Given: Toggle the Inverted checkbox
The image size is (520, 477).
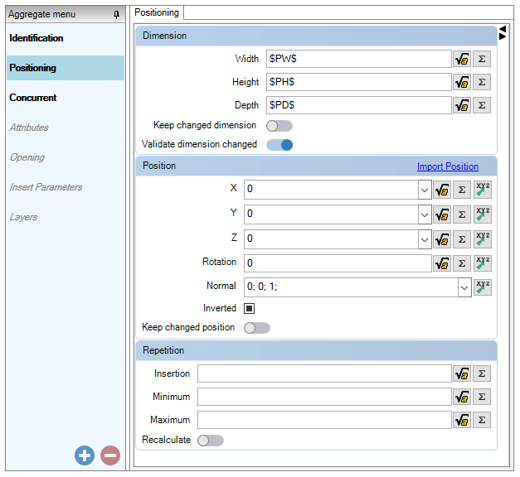Looking at the screenshot, I should pos(249,308).
